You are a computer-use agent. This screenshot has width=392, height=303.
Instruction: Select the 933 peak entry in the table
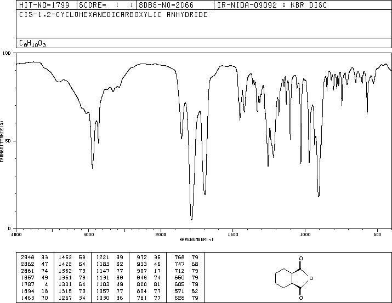click(149, 264)
